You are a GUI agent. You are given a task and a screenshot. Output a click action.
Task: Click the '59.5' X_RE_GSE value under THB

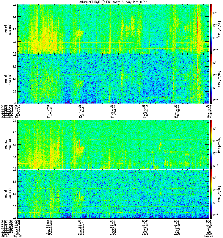click(x=145, y=107)
